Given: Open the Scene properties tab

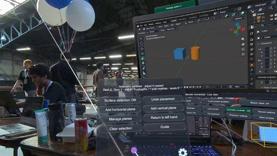Looking at the screenshot, I should click(252, 54).
